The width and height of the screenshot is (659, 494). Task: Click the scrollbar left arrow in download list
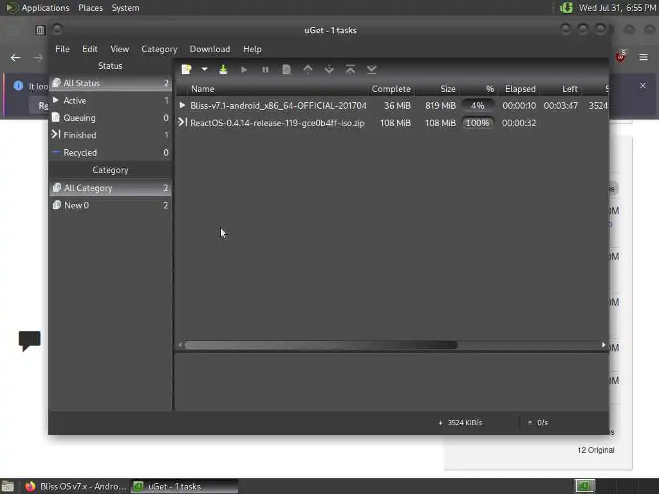(x=180, y=345)
